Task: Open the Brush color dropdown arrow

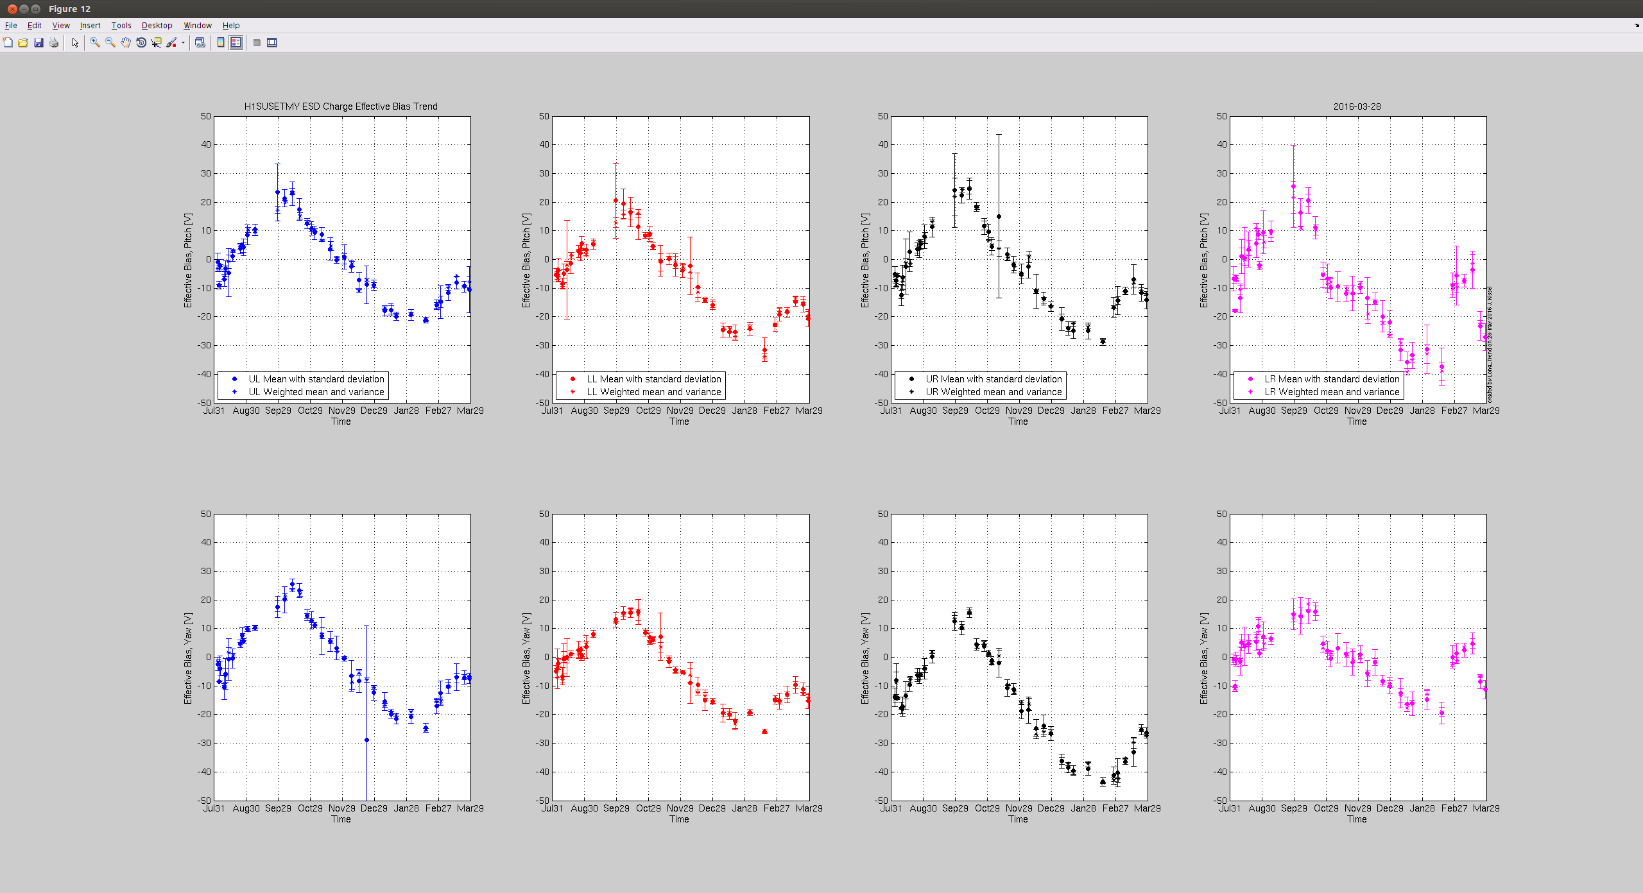Action: [x=183, y=42]
